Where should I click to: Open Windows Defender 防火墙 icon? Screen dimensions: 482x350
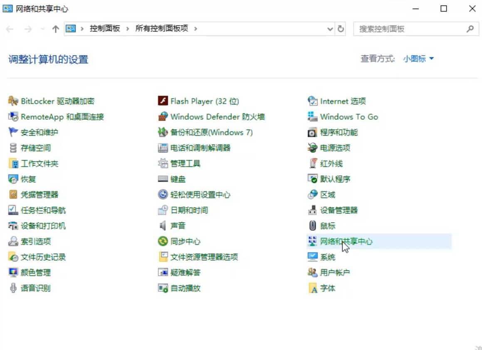pyautogui.click(x=163, y=117)
